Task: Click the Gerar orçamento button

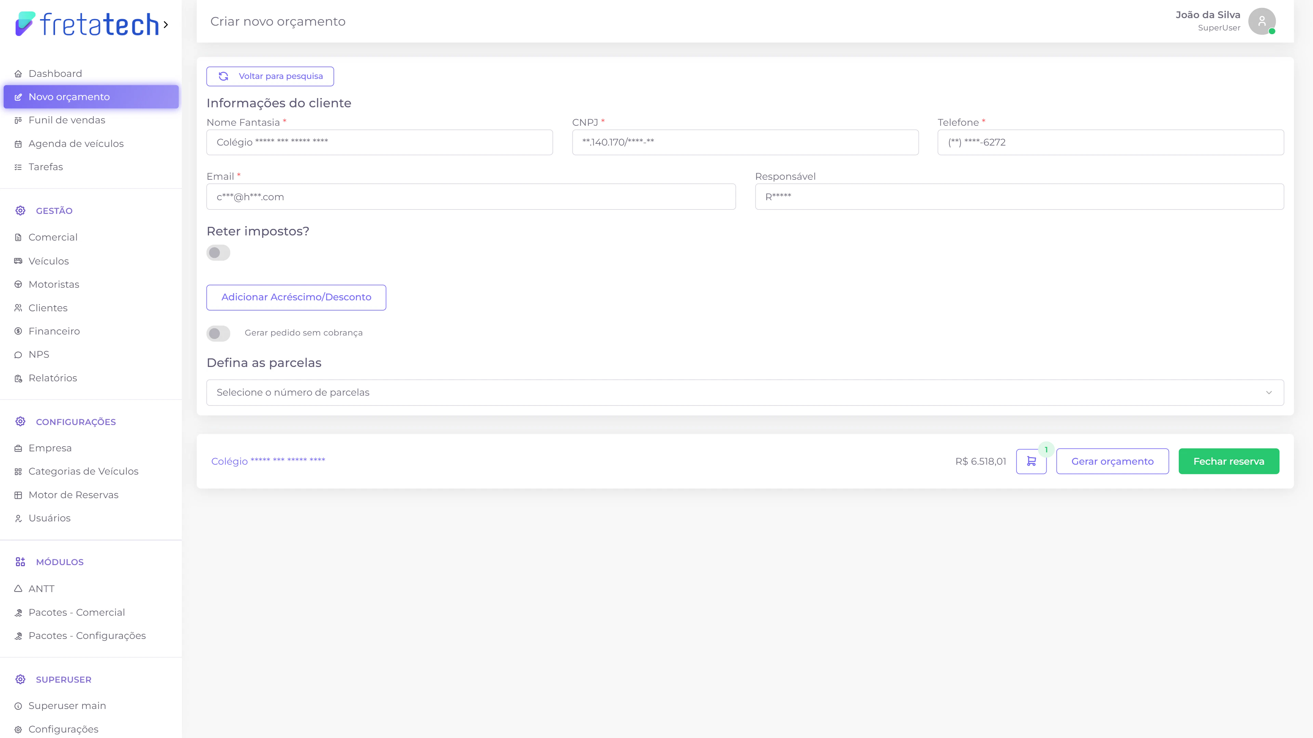Action: point(1112,461)
